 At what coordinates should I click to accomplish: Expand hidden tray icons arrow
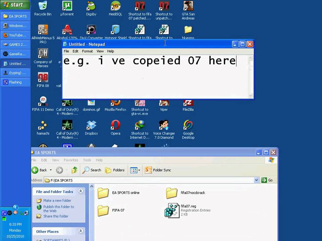[15, 207]
